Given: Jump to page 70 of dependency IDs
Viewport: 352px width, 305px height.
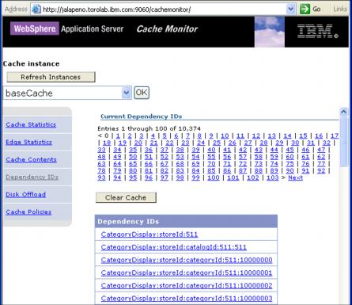Looking at the screenshot, I should pyautogui.click(x=211, y=164).
